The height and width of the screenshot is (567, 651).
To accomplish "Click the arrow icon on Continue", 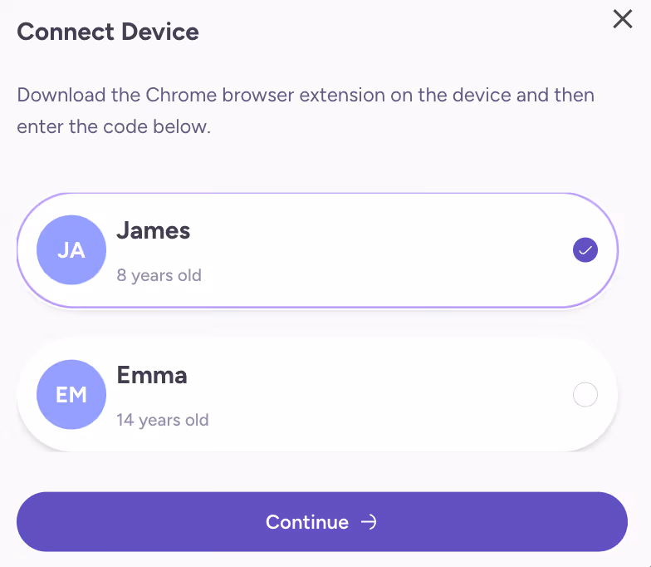I will pos(369,522).
